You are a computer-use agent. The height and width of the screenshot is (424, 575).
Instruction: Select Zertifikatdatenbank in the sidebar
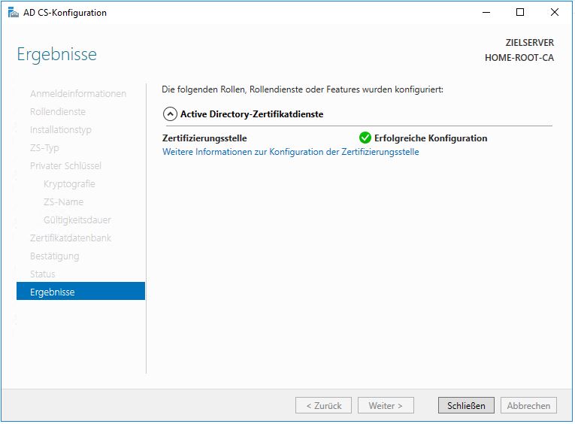click(71, 238)
